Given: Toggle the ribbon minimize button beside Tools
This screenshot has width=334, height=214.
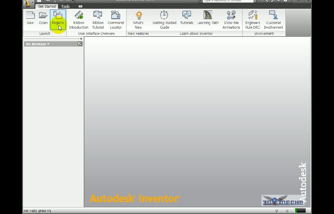Looking at the screenshot, I should 80,6.
